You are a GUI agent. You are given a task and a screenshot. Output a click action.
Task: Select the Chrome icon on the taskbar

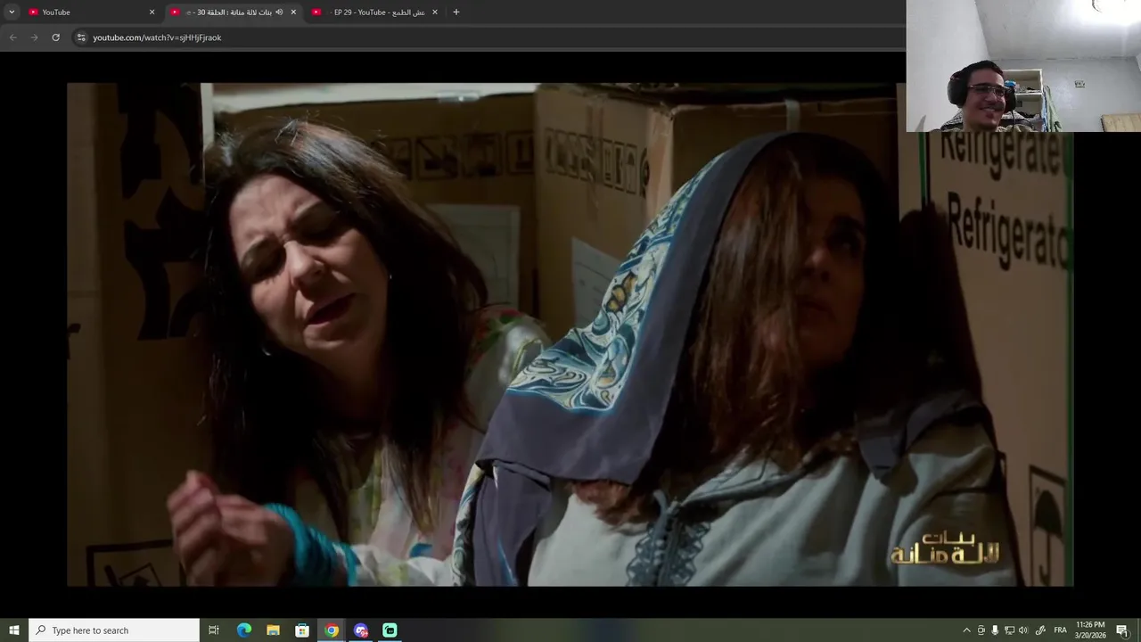click(332, 630)
